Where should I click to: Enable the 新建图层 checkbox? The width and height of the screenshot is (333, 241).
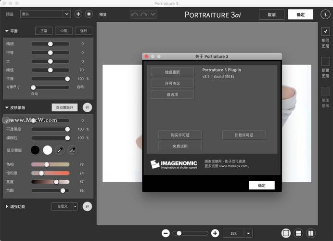(x=325, y=62)
